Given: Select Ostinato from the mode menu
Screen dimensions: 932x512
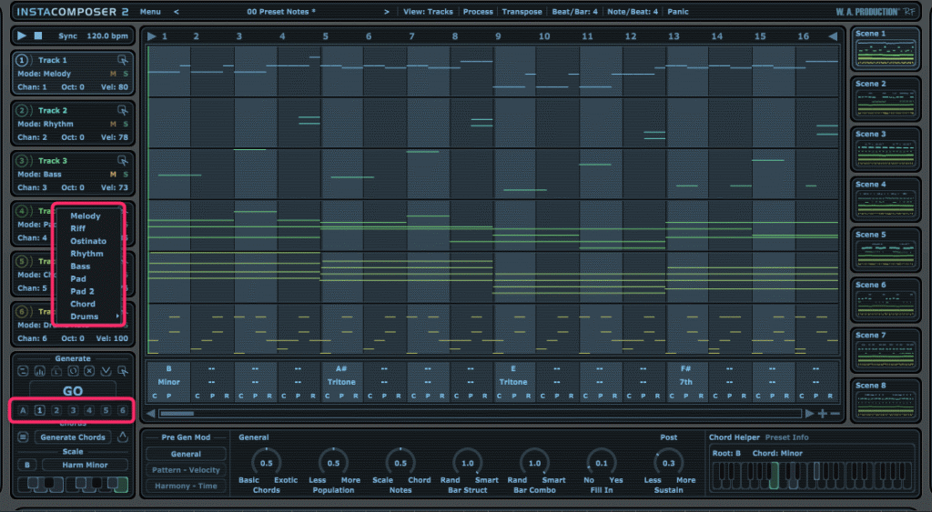Looking at the screenshot, I should tap(88, 241).
